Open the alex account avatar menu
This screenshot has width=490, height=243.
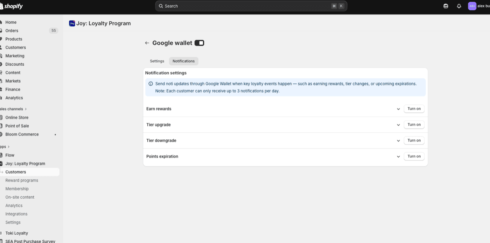472,6
